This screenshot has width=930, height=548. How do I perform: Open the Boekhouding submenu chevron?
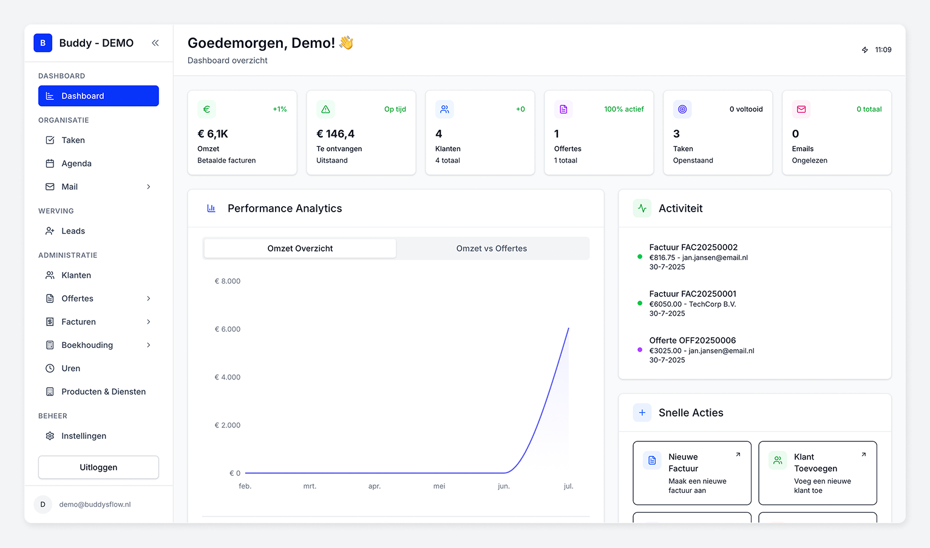point(149,345)
